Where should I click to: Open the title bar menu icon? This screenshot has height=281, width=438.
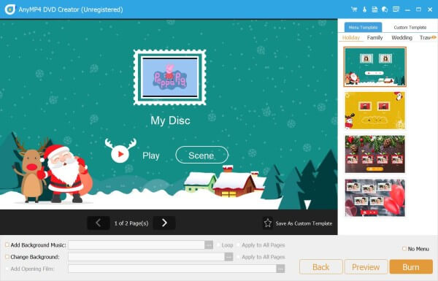[396, 9]
